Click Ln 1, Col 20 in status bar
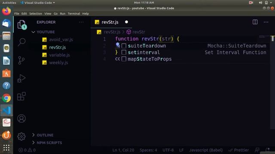Viewport: 275px width, 154px height. pos(123,150)
